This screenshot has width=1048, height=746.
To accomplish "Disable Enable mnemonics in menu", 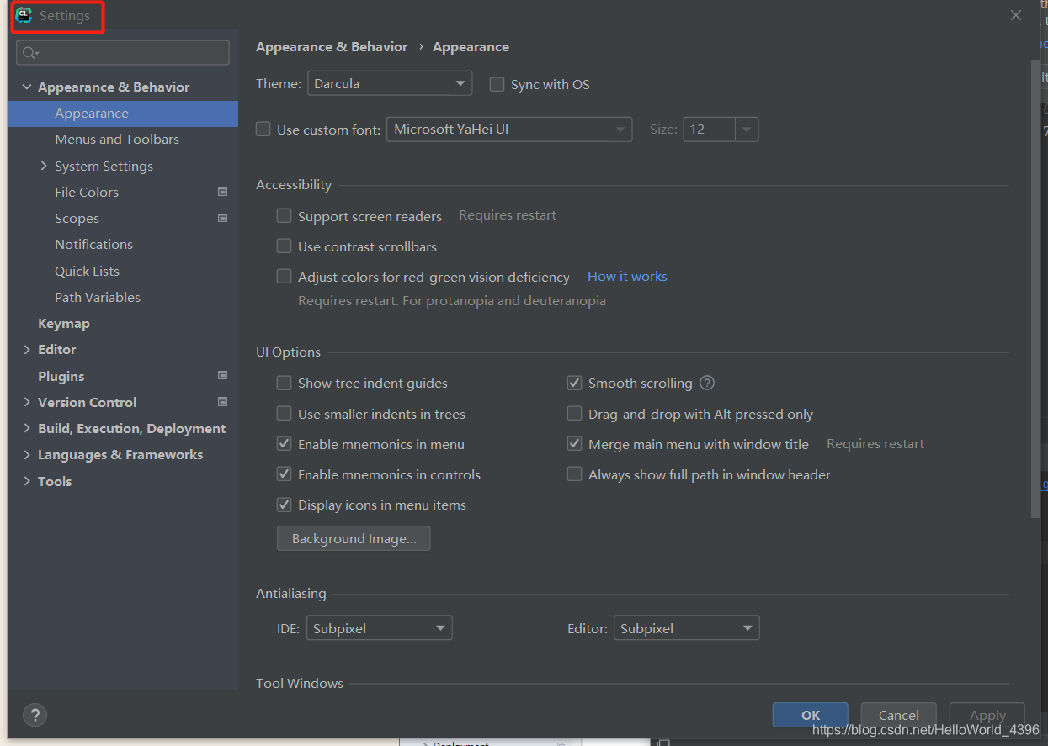I will (x=285, y=443).
